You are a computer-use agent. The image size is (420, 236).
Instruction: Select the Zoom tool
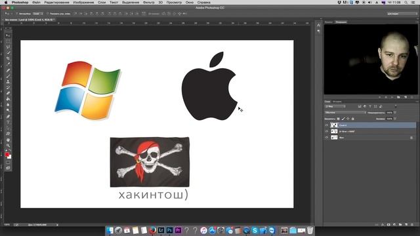[8, 146]
